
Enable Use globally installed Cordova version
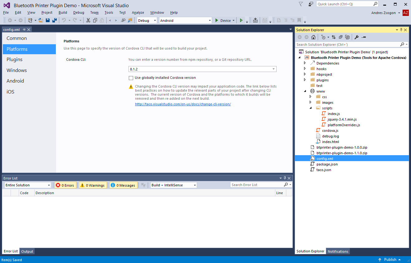coord(131,78)
